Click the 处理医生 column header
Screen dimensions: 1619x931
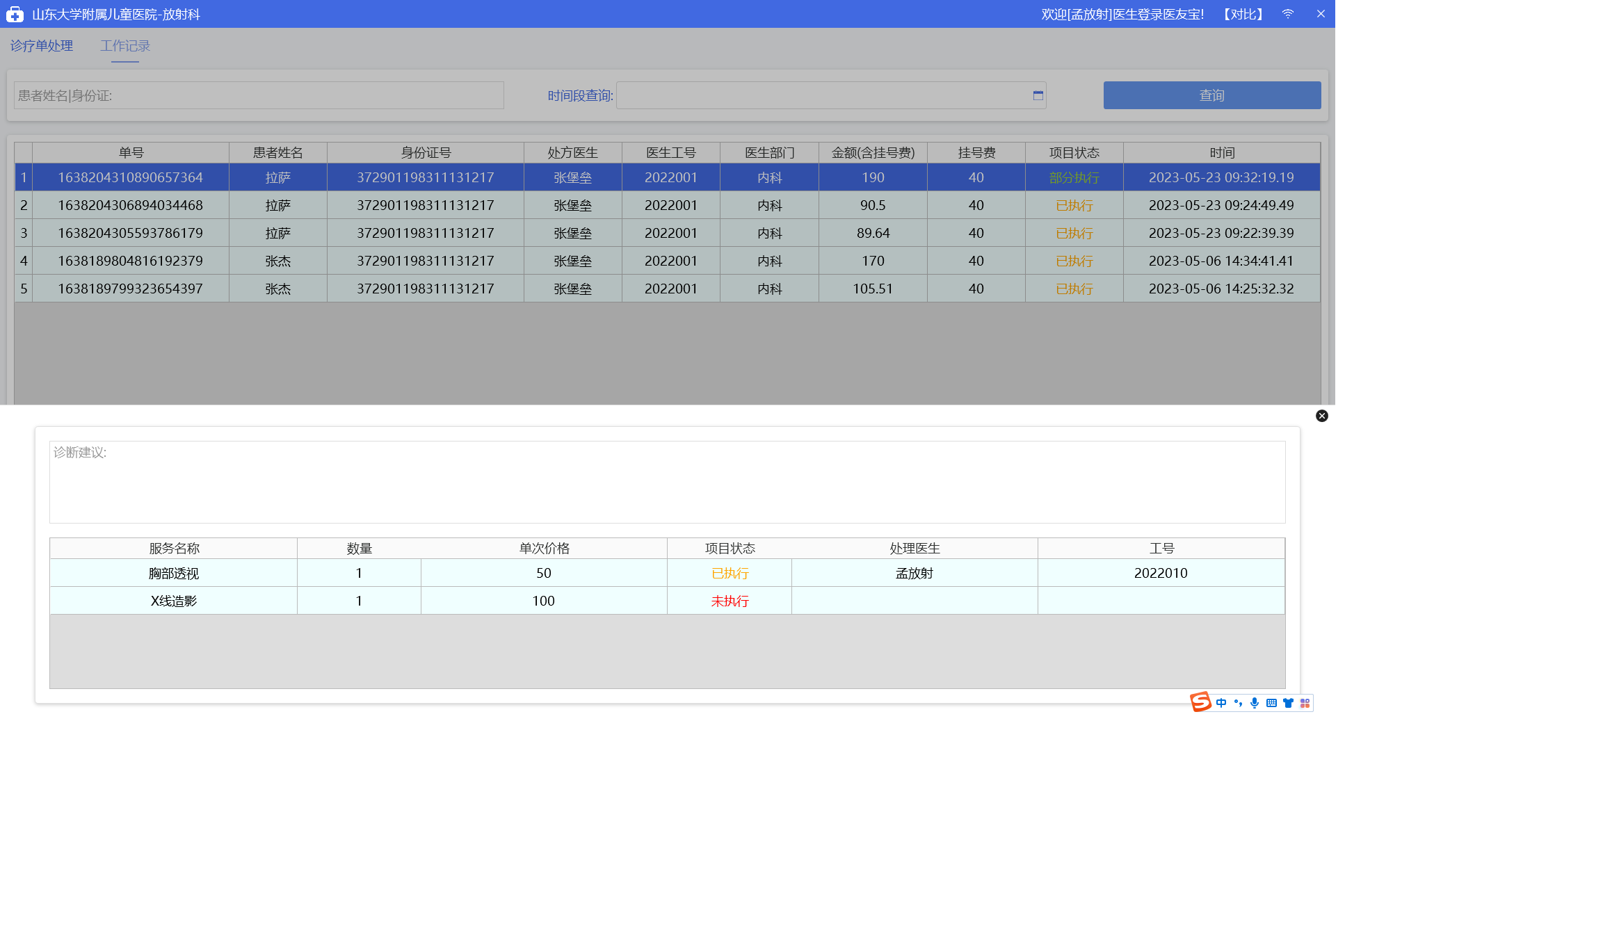pos(915,549)
